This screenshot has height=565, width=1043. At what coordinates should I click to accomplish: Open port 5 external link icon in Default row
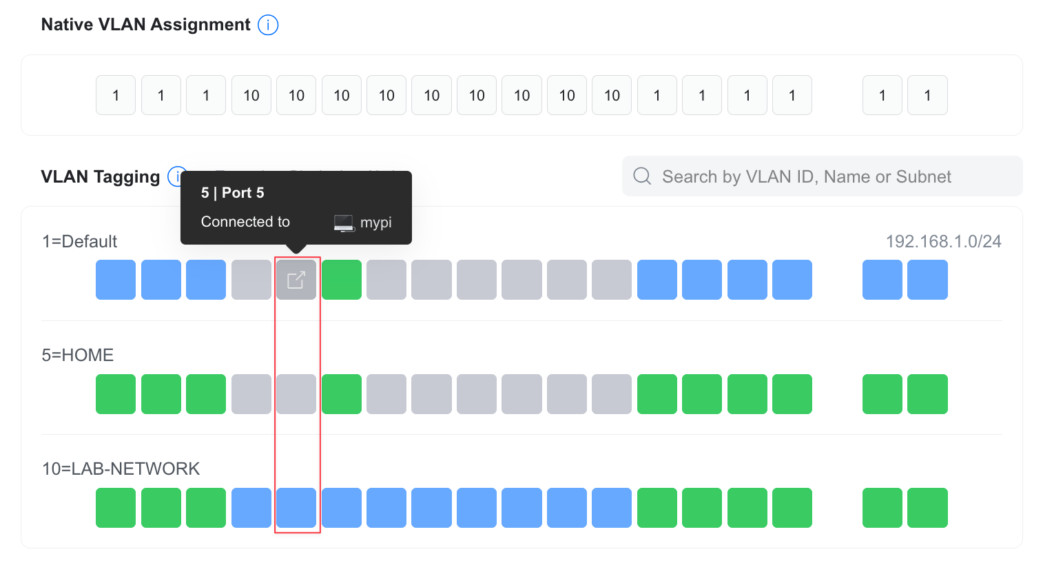coord(296,280)
